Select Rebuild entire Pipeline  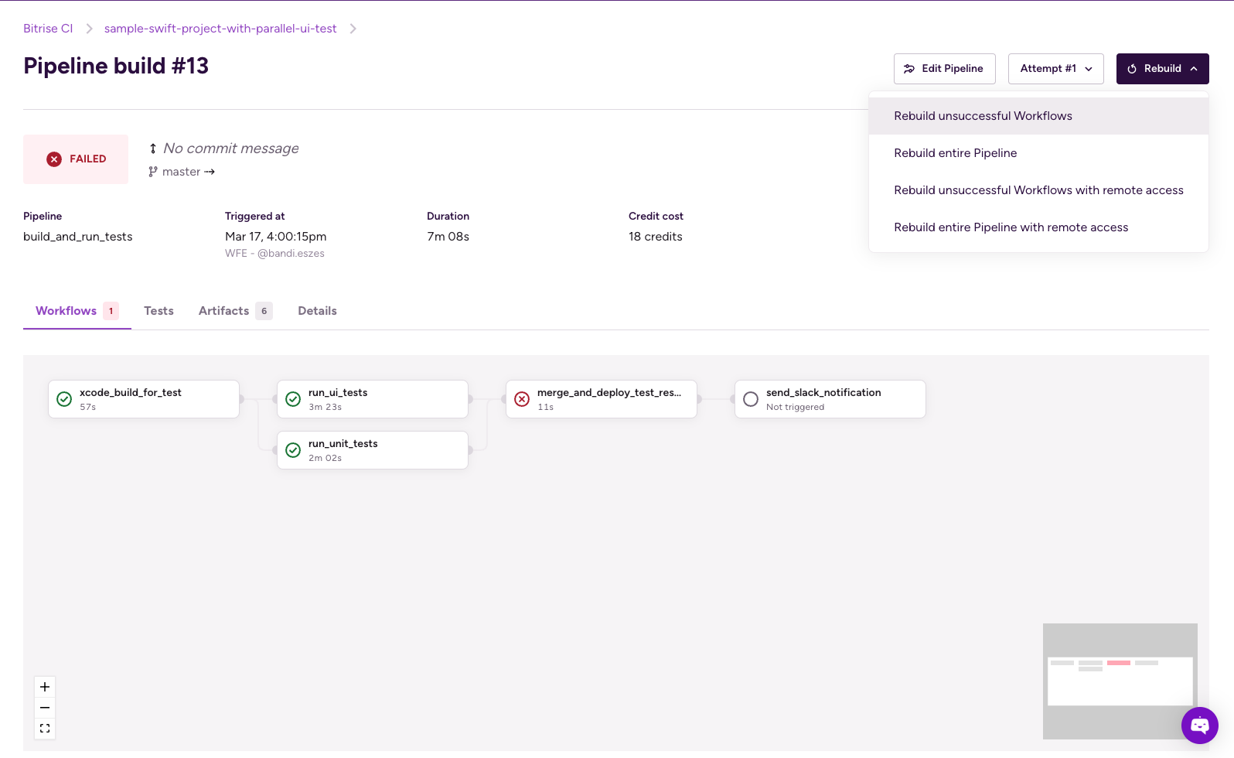click(x=1038, y=153)
